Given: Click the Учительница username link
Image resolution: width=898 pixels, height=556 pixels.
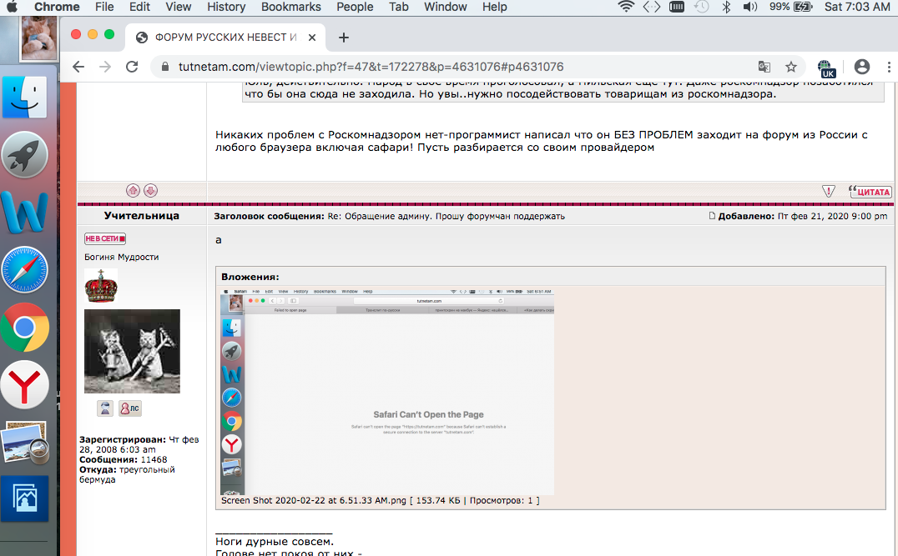Looking at the screenshot, I should coord(142,216).
